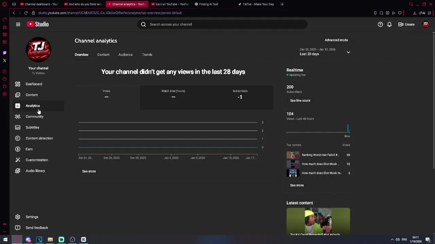Expand the Last 28 days date range dropdown
This screenshot has width=435, height=244.
[325, 52]
